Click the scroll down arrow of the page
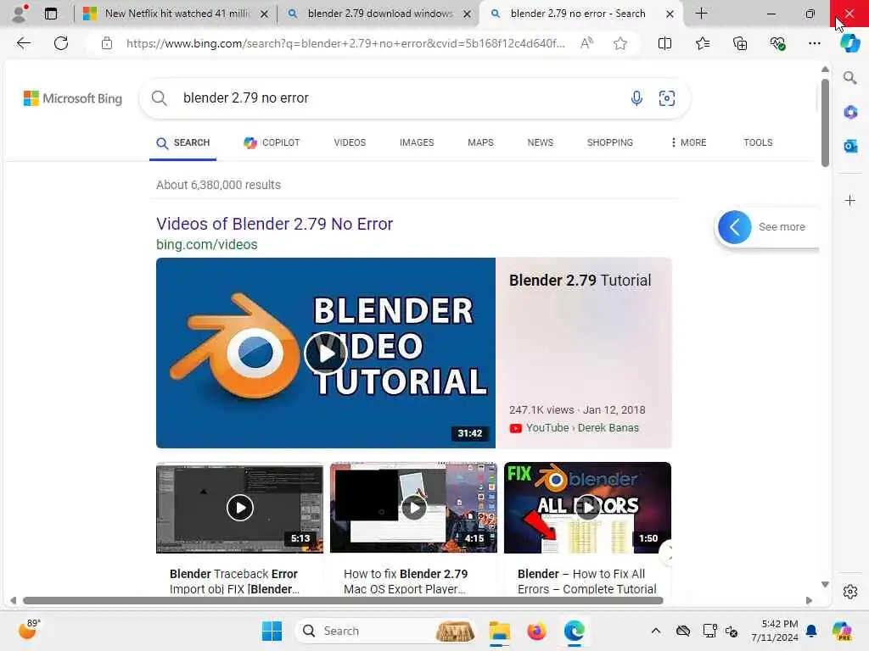 click(x=825, y=585)
